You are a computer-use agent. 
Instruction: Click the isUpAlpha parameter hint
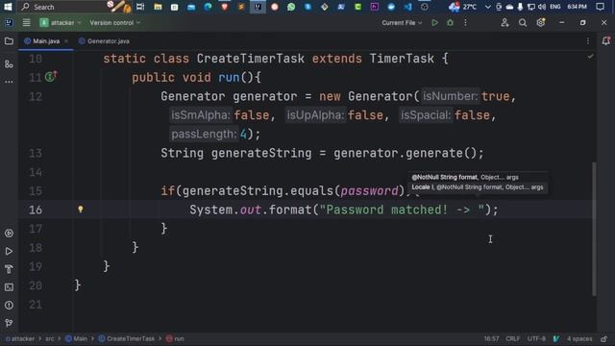pyautogui.click(x=315, y=115)
